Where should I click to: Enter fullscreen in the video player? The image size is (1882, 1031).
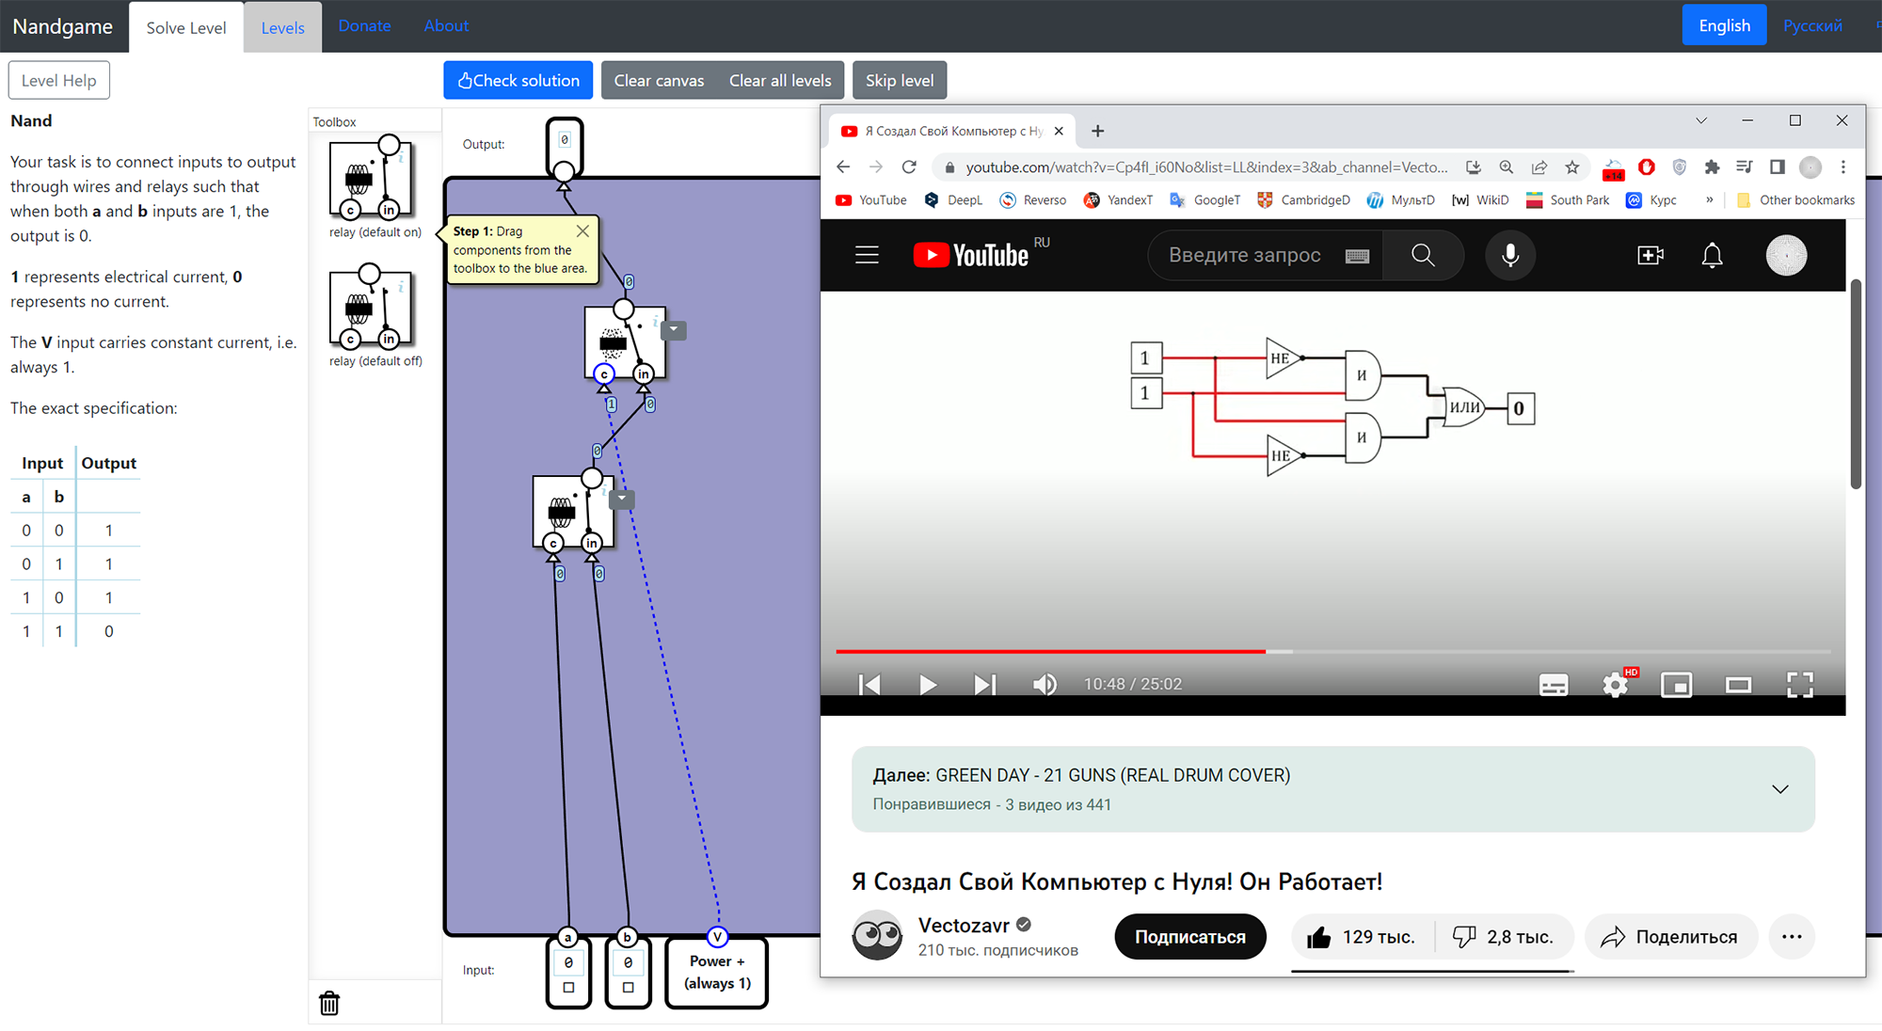[1799, 684]
